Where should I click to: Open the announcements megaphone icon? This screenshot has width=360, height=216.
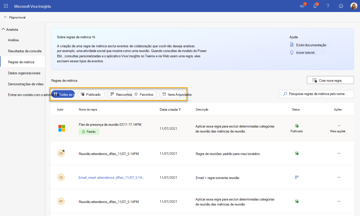click(302, 6)
